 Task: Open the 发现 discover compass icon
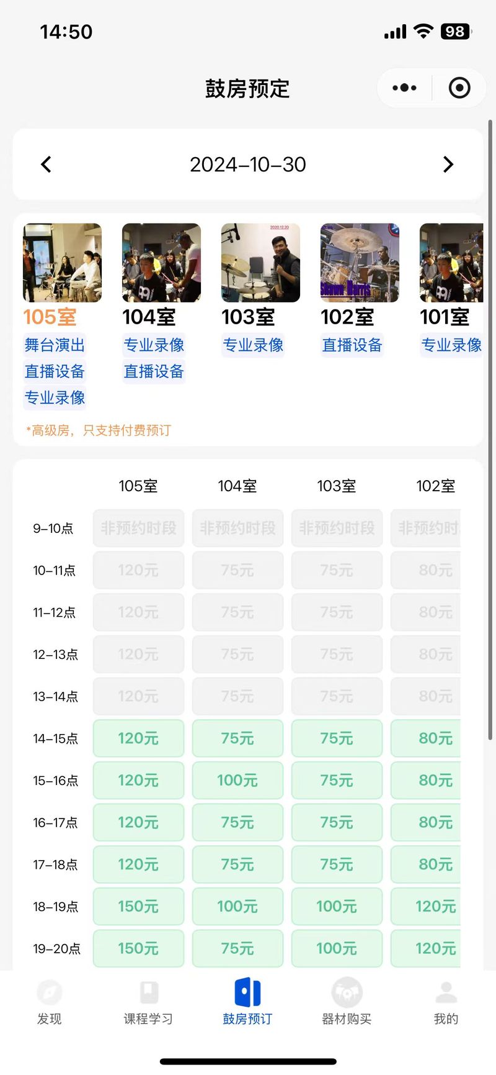tap(50, 992)
